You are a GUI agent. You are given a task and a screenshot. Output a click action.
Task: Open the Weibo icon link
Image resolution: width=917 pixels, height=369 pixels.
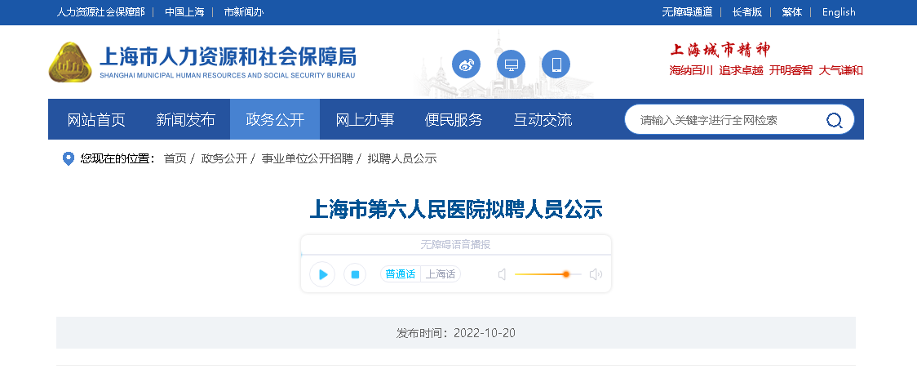click(467, 64)
